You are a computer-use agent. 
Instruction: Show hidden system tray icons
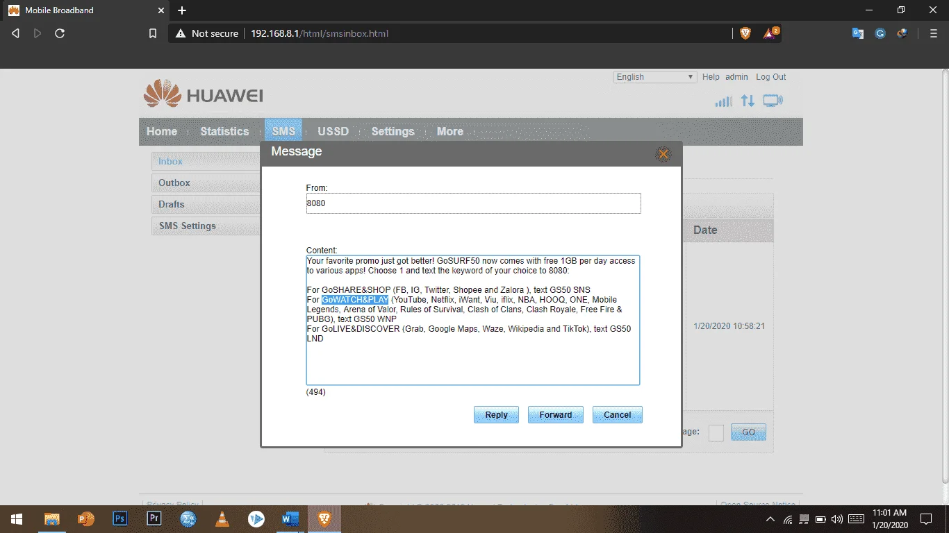point(770,518)
